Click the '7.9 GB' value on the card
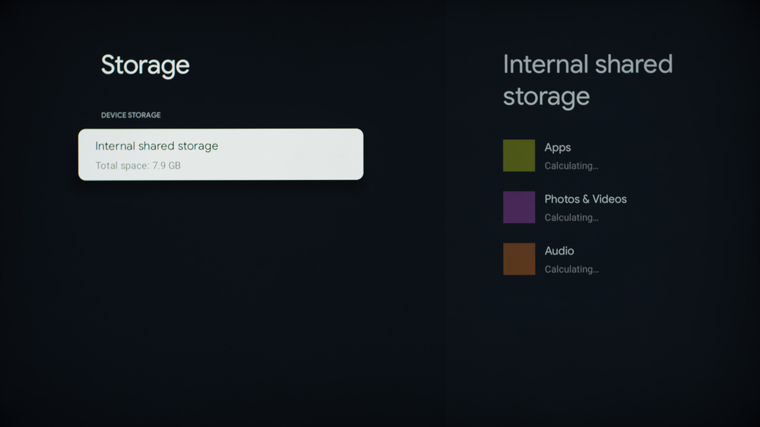Image resolution: width=760 pixels, height=427 pixels. pos(166,166)
